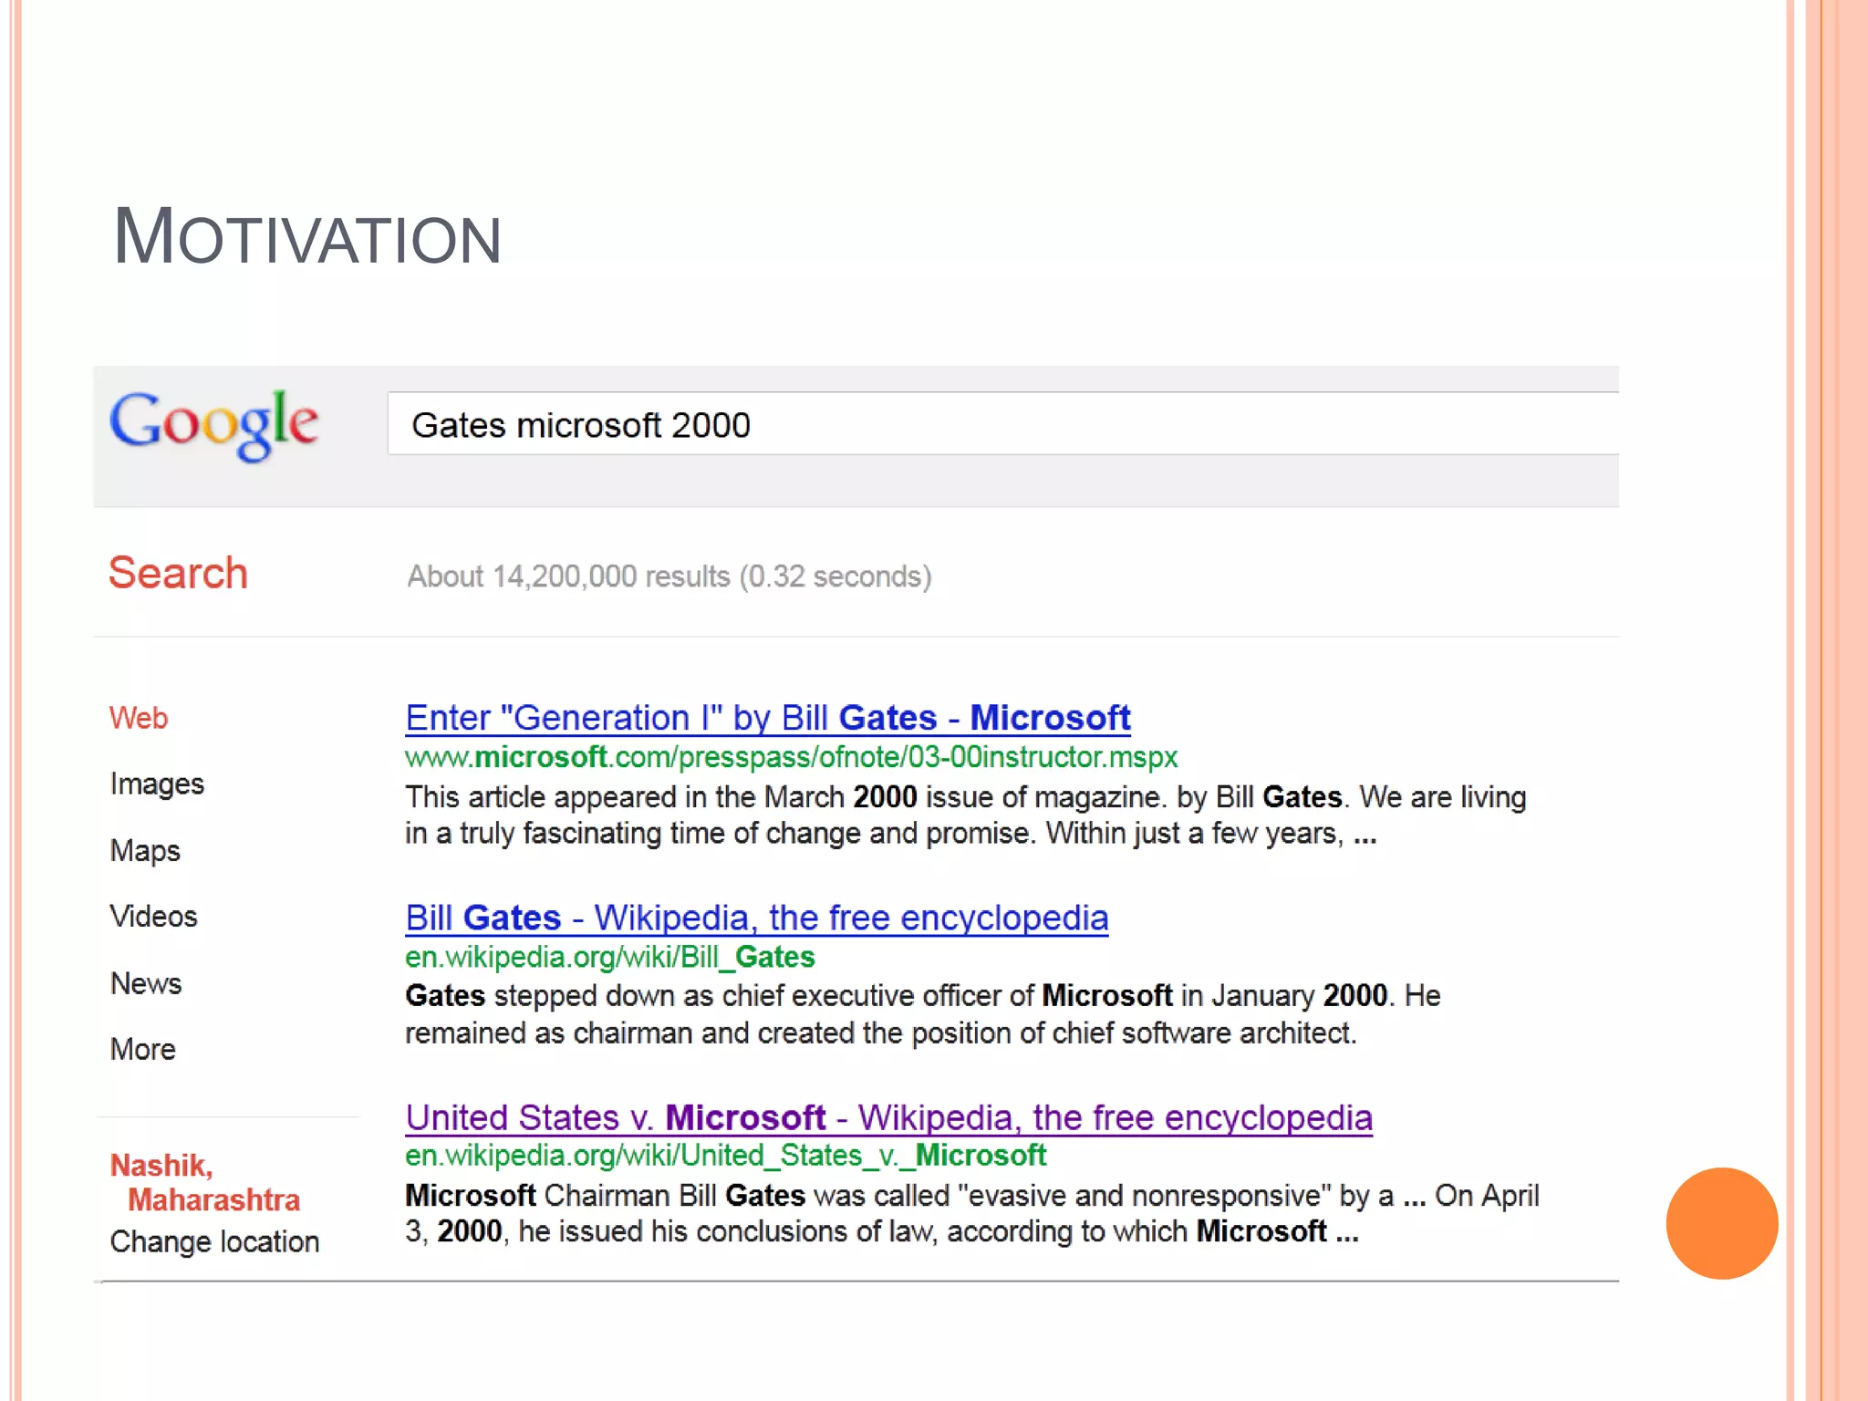Click the results count text
The image size is (1868, 1401).
point(669,576)
